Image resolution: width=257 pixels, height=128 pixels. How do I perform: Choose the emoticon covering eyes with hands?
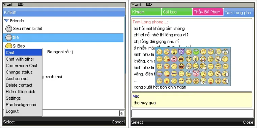click(x=225, y=52)
